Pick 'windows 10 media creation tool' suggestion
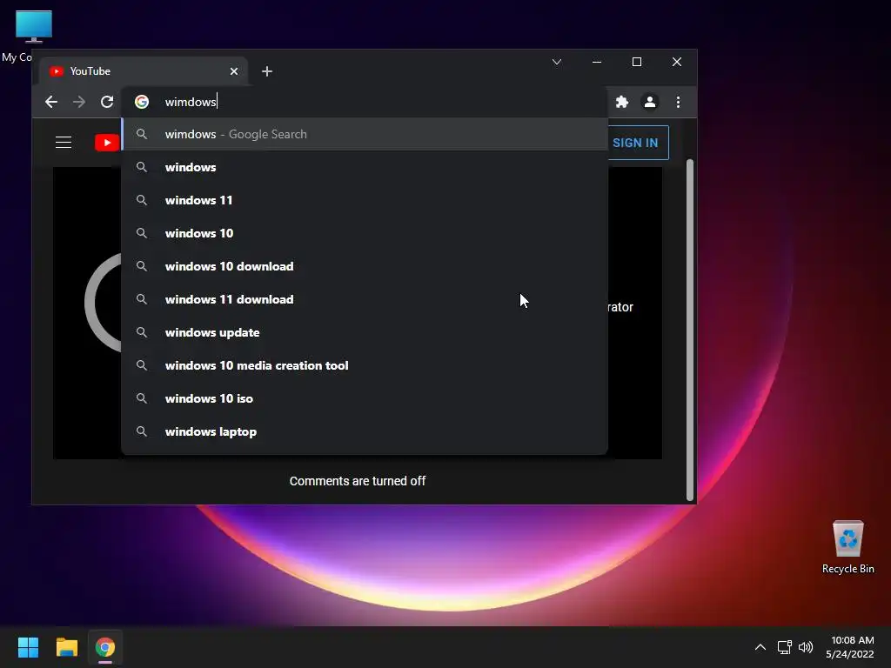The width and height of the screenshot is (891, 668). click(365, 365)
